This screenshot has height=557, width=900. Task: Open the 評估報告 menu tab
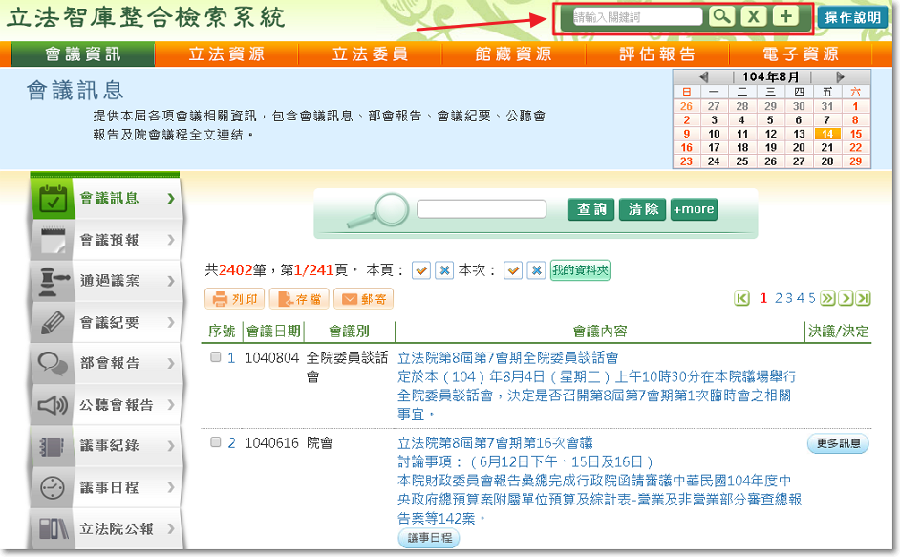pyautogui.click(x=657, y=54)
